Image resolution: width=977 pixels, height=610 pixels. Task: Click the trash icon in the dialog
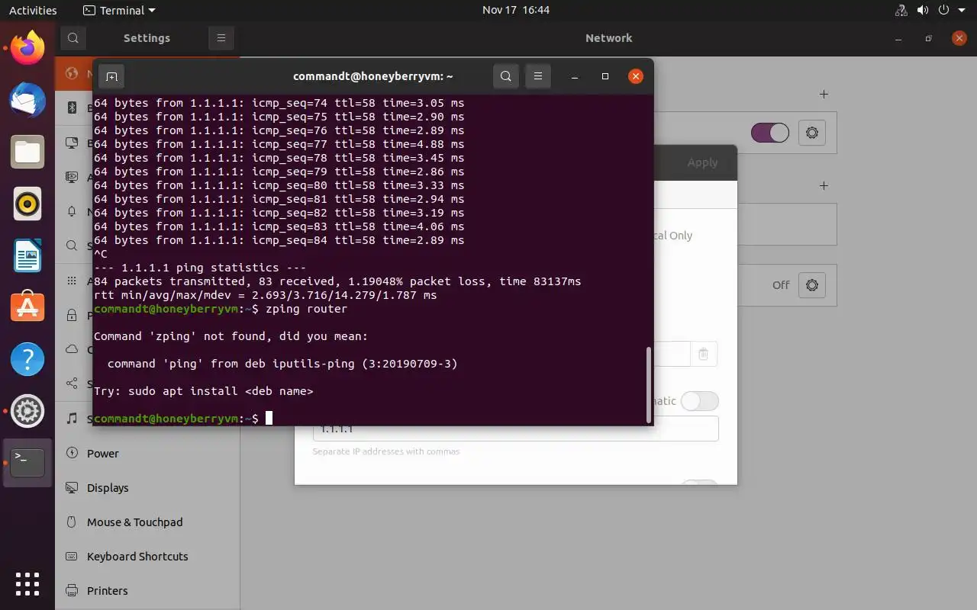[x=703, y=354]
